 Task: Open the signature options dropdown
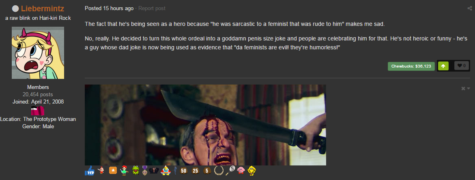click(465, 88)
